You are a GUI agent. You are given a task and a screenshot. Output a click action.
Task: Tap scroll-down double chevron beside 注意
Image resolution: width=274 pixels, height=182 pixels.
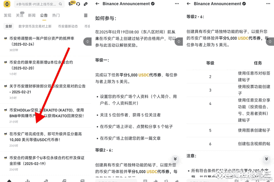coord(266,159)
